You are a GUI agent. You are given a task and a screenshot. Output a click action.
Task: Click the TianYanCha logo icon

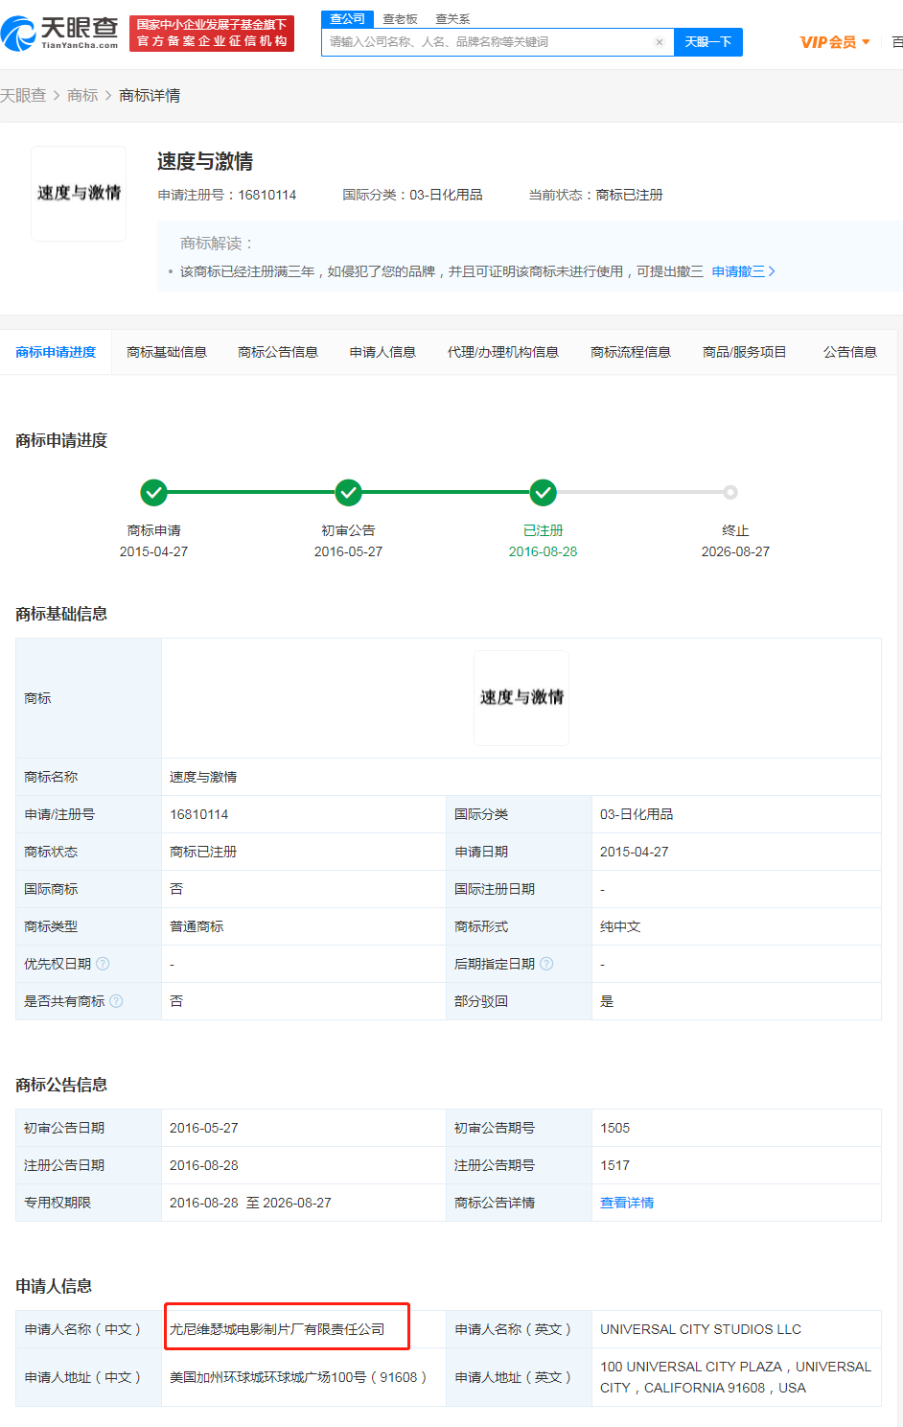point(21,32)
